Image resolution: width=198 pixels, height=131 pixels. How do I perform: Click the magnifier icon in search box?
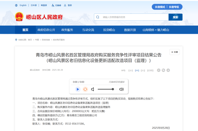98,17
